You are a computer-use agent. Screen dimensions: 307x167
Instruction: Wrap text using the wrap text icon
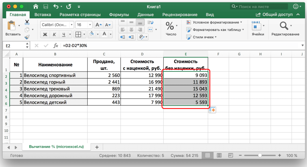click(151, 22)
